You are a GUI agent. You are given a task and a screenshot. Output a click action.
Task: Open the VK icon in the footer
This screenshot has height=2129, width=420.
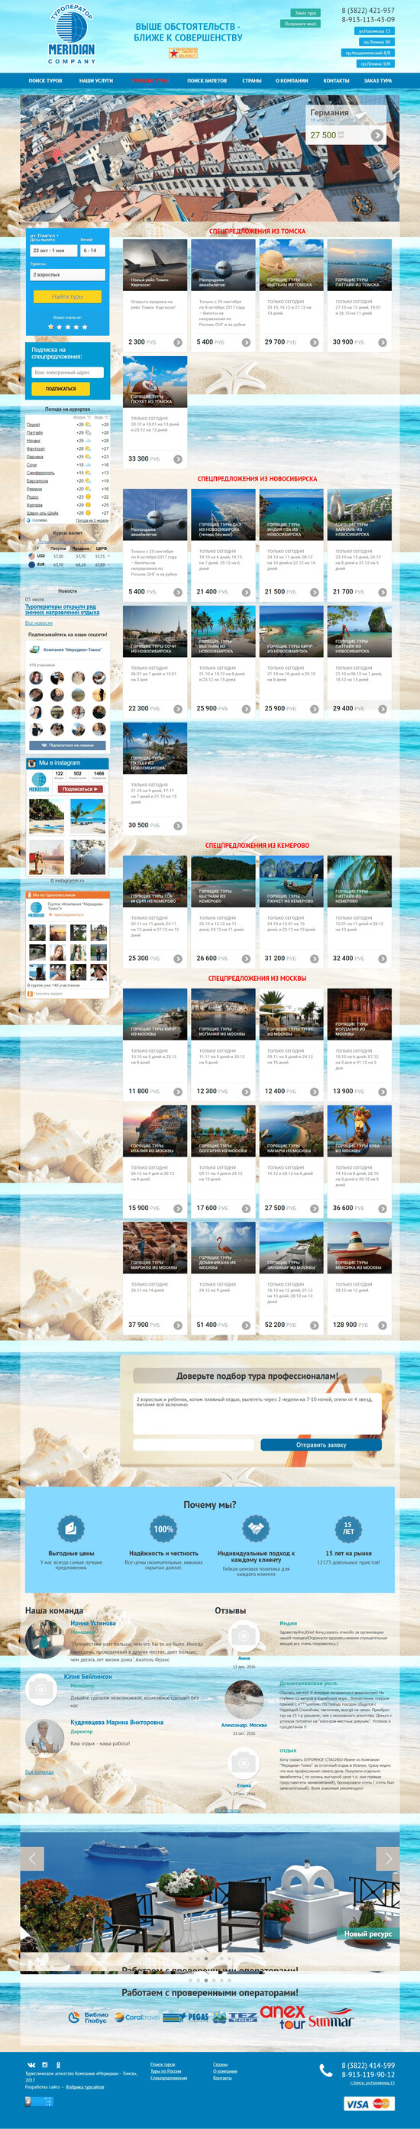(32, 2064)
